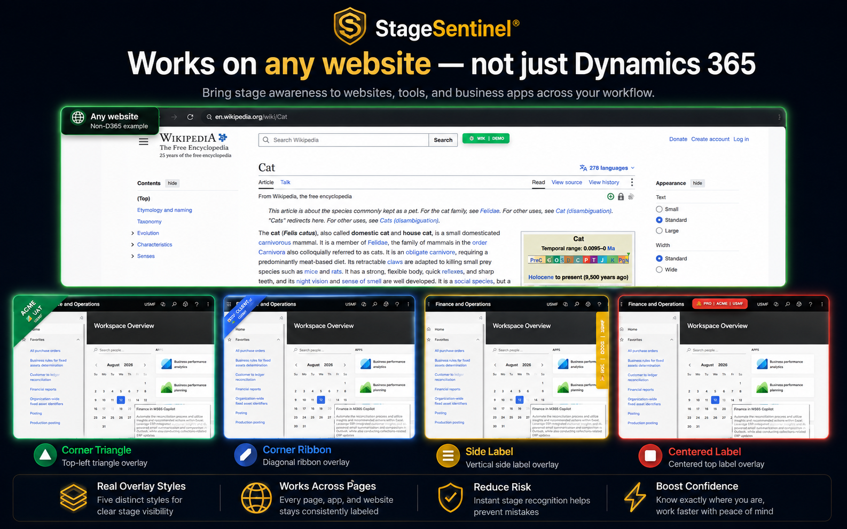
Task: Click the Donate link
Action: [678, 139]
